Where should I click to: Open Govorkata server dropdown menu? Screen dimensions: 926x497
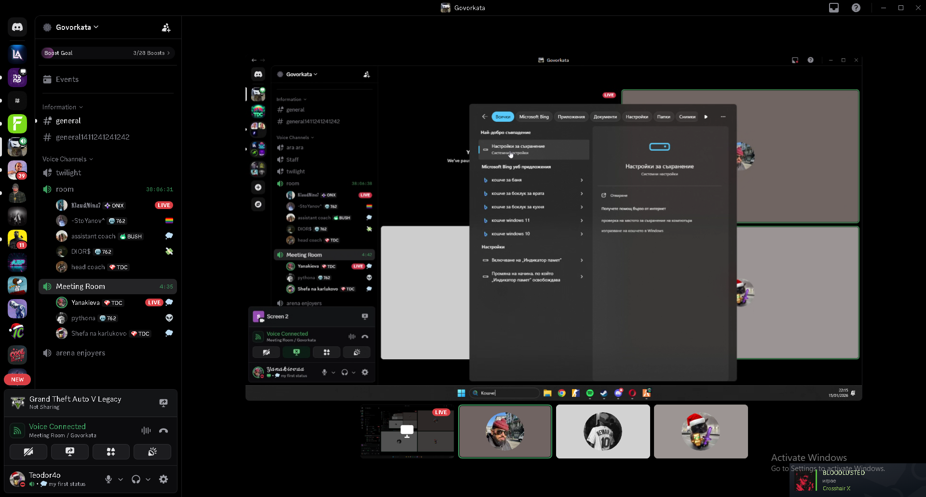click(x=77, y=27)
